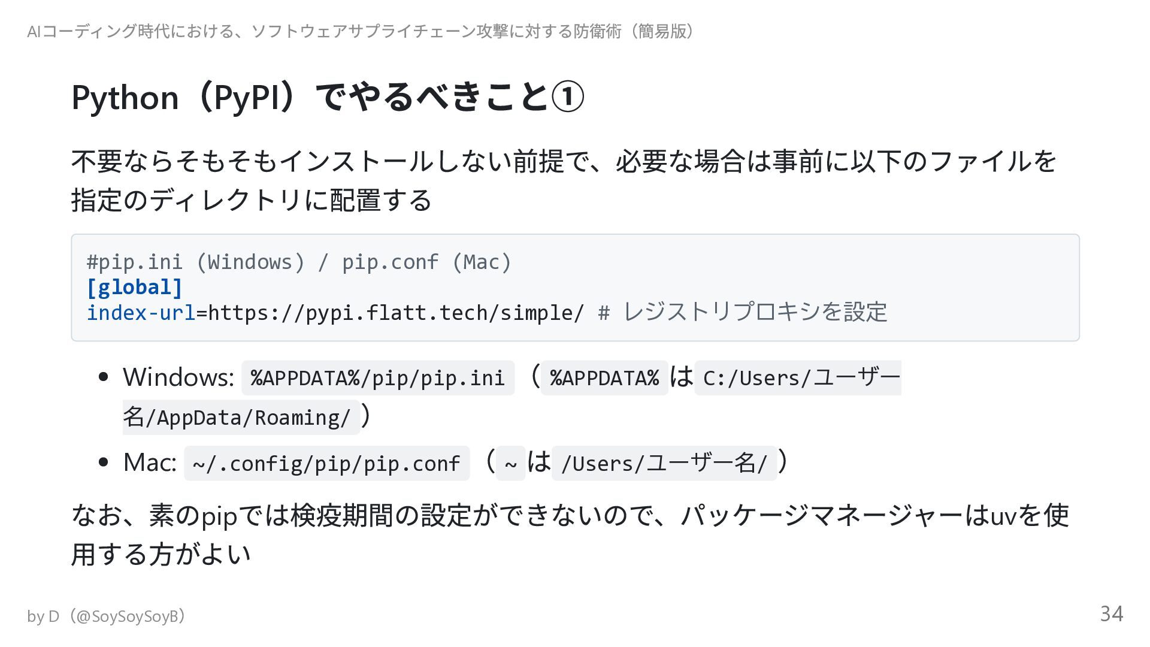
Task: Select the [global] line in code block
Action: [x=134, y=288]
